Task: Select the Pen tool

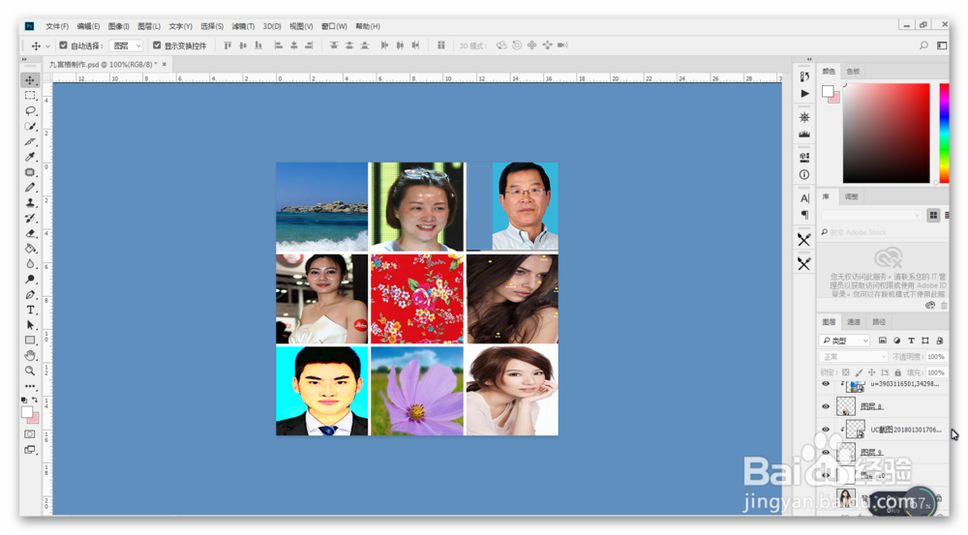Action: (x=30, y=295)
